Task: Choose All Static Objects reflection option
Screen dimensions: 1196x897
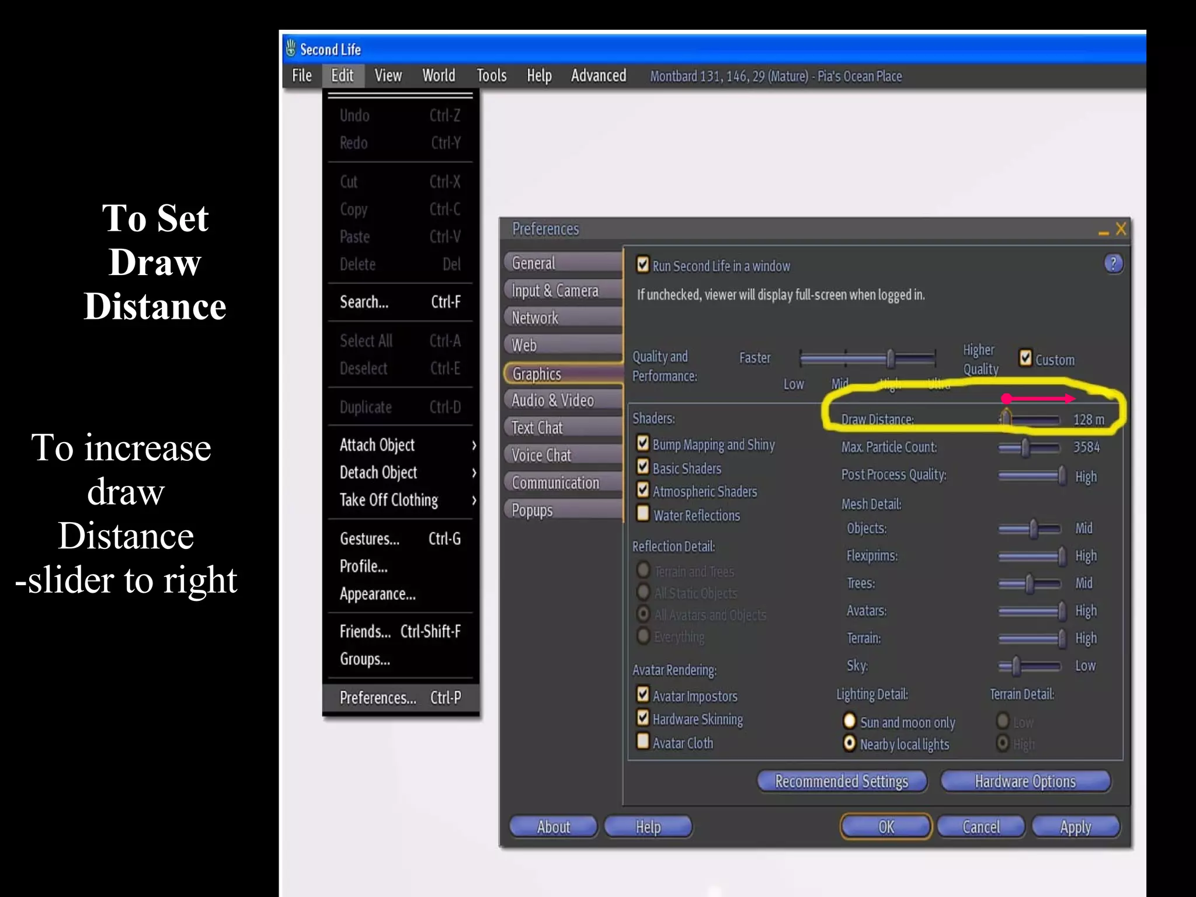Action: click(x=643, y=592)
